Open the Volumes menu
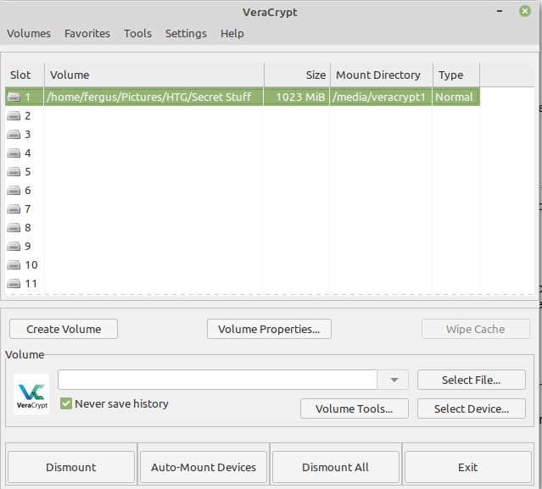This screenshot has height=489, width=542. [x=29, y=34]
